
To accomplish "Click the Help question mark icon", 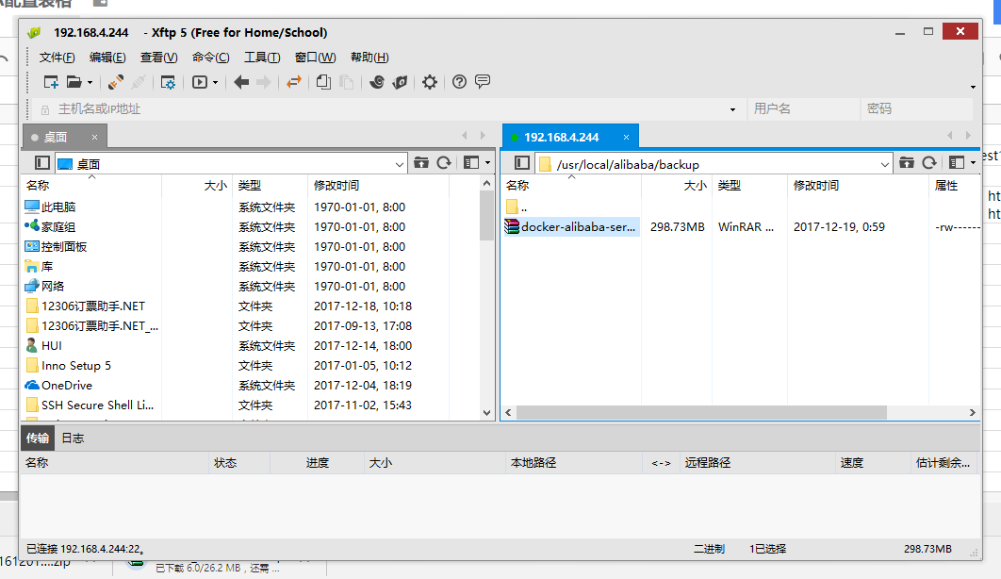I will (x=459, y=82).
